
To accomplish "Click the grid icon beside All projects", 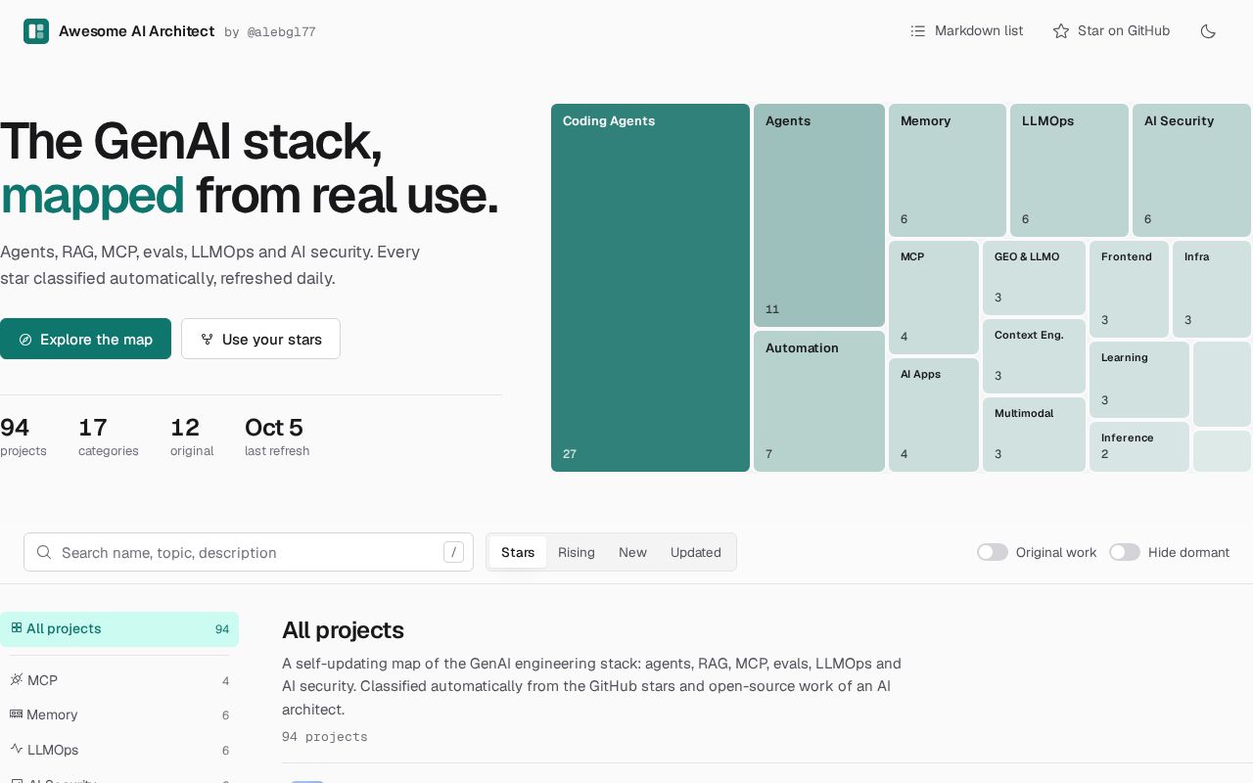I will tap(17, 628).
